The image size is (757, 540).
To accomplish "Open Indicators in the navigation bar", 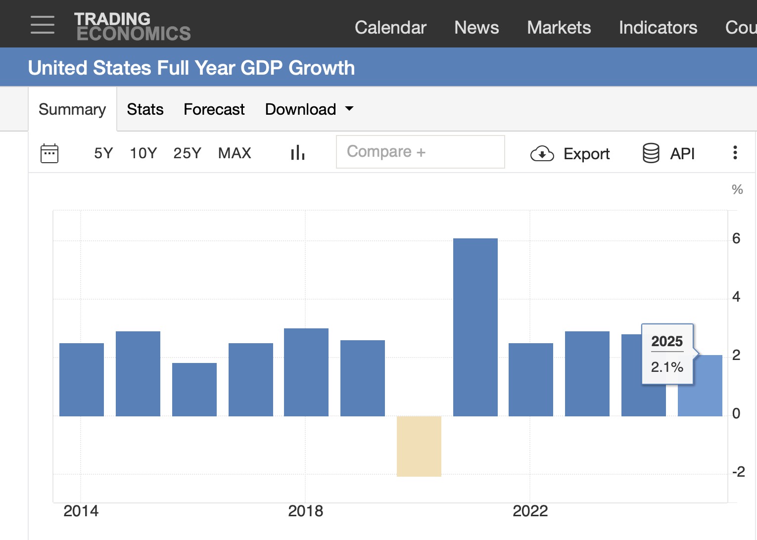I will 658,28.
